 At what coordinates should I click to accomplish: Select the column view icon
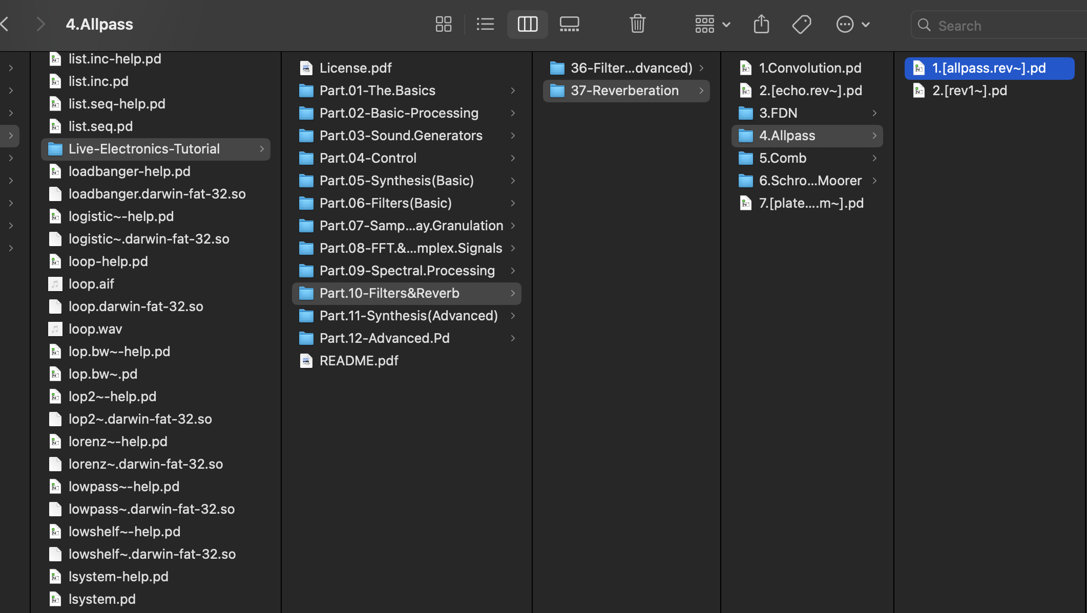click(527, 24)
